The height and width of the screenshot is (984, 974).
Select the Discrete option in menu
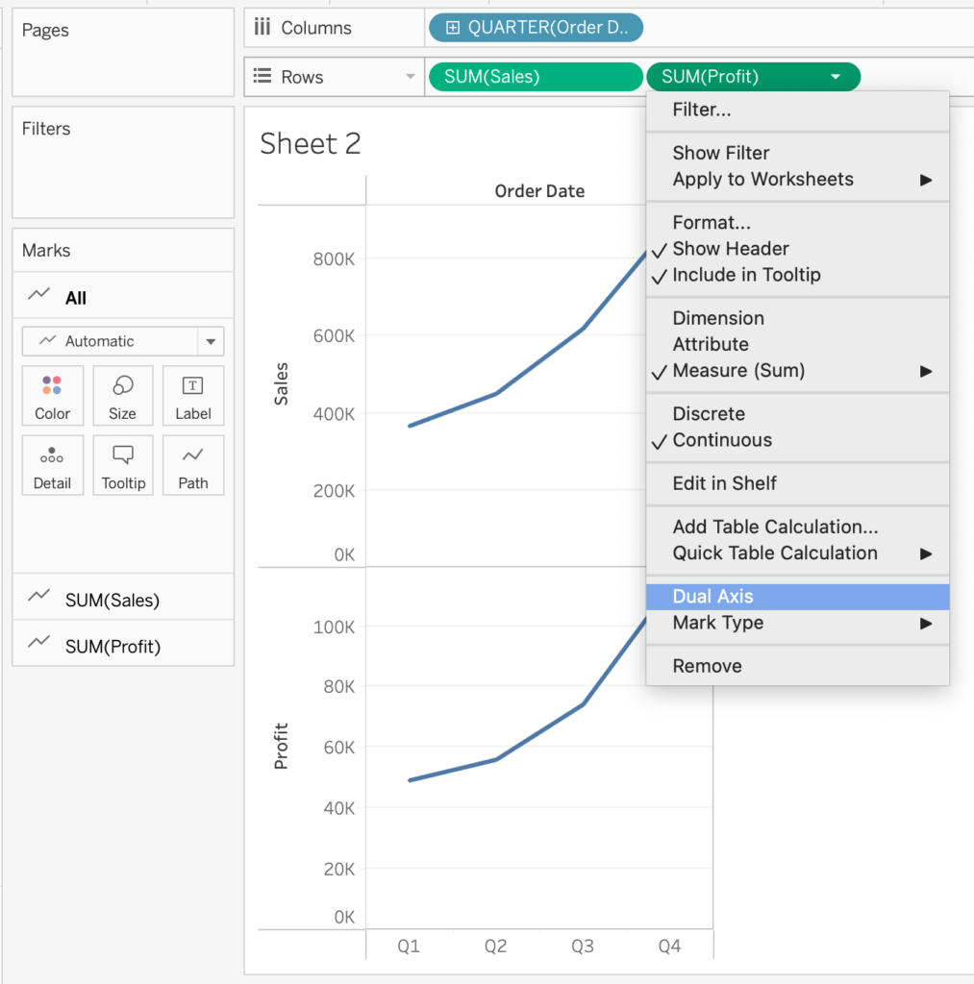pyautogui.click(x=709, y=414)
